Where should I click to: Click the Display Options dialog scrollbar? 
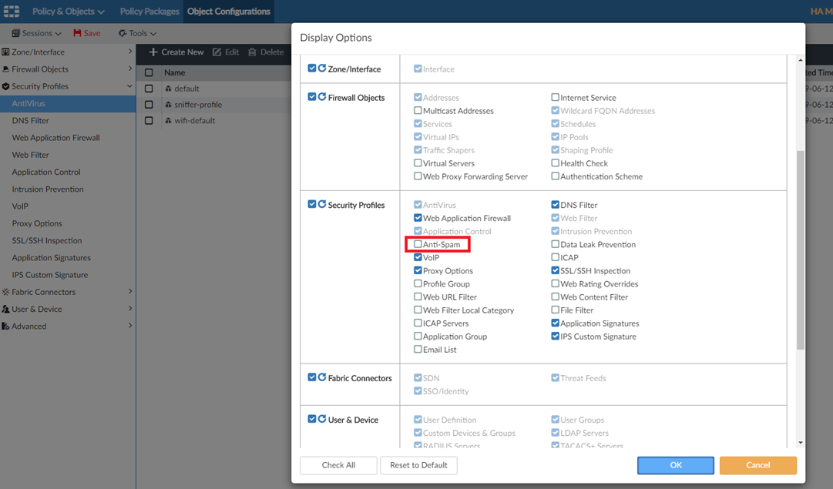coord(800,246)
